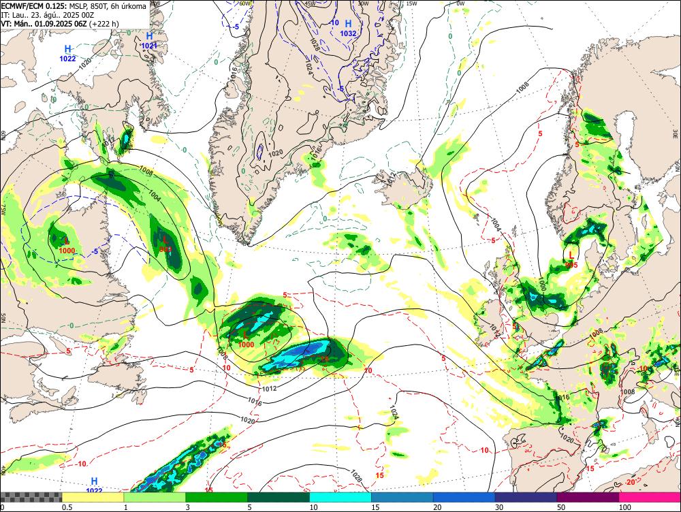
Task: Click the grey checkered 0–0.5 legend swatch
Action: point(31,497)
